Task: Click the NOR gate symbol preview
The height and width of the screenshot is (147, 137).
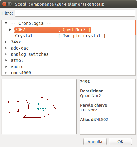Action: pos(39,107)
